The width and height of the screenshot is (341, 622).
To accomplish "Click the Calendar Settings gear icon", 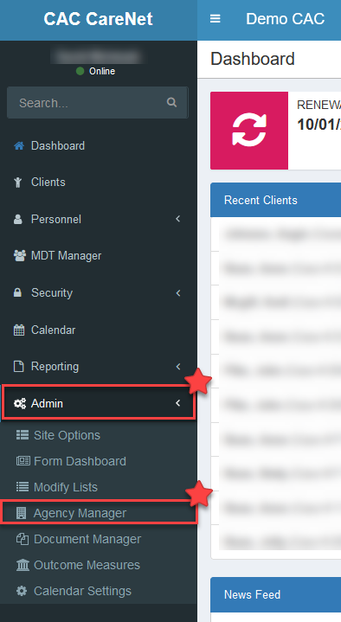I will click(22, 591).
